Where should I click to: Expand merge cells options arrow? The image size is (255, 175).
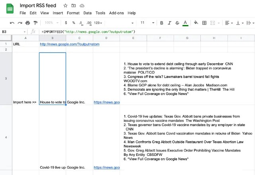click(x=219, y=23)
